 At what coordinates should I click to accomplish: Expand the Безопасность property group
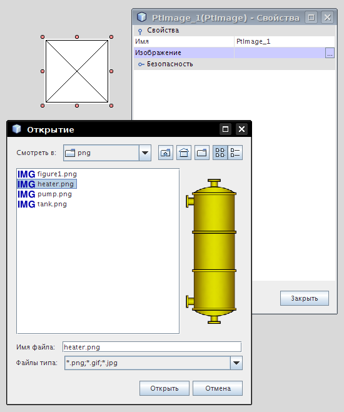(141, 64)
